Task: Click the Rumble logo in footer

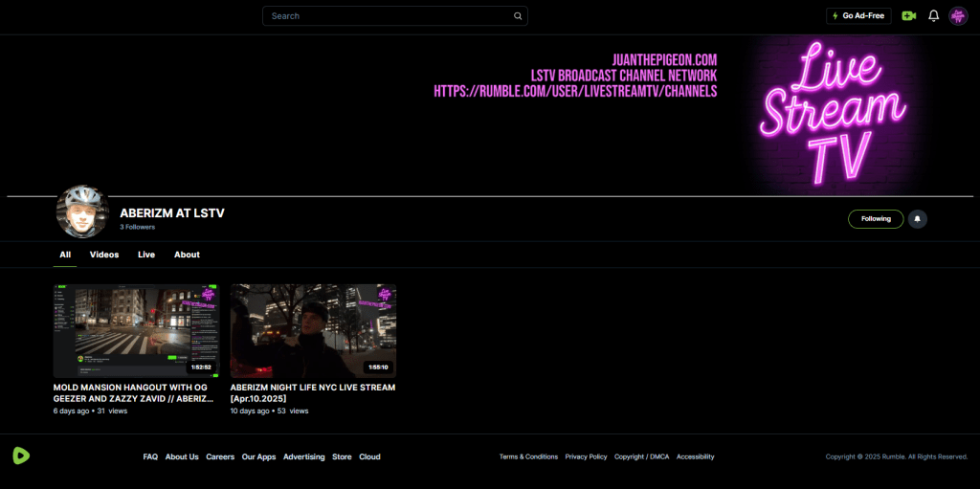Action: (21, 456)
